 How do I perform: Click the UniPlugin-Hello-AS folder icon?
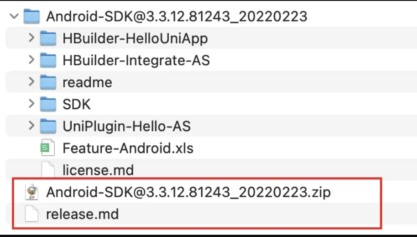(48, 126)
